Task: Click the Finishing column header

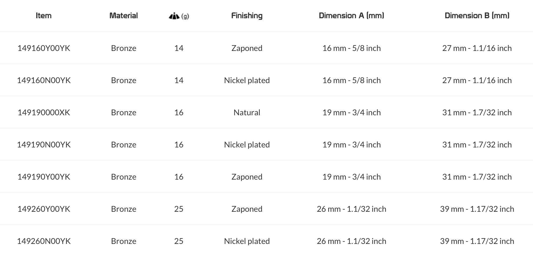Action: point(247,16)
